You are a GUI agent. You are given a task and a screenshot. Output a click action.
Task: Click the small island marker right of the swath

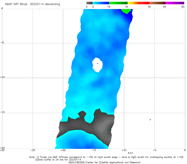click(150, 120)
